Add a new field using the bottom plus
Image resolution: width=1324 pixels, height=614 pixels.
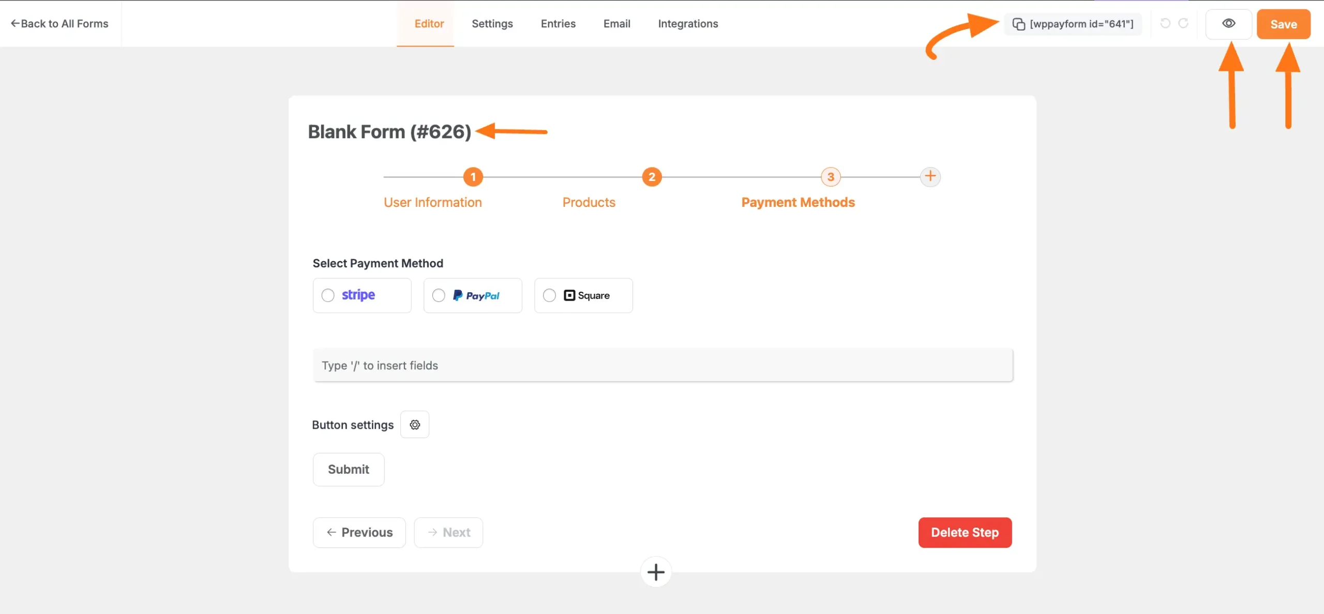click(656, 572)
